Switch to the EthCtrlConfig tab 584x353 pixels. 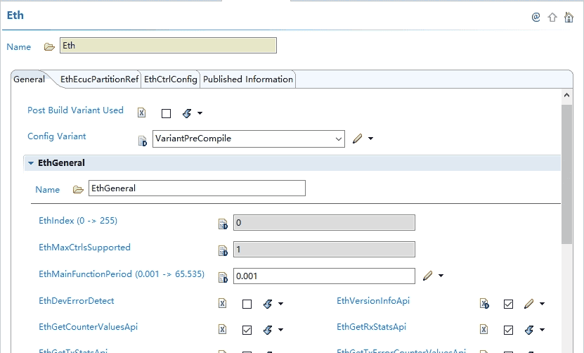click(170, 79)
